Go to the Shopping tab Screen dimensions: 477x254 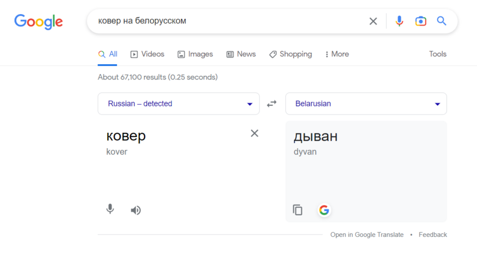coord(291,54)
